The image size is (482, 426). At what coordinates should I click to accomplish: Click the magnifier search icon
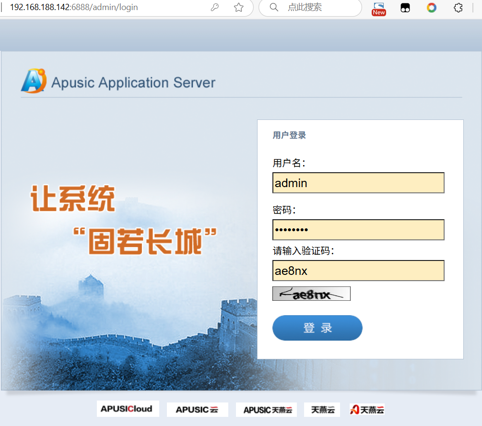point(273,7)
